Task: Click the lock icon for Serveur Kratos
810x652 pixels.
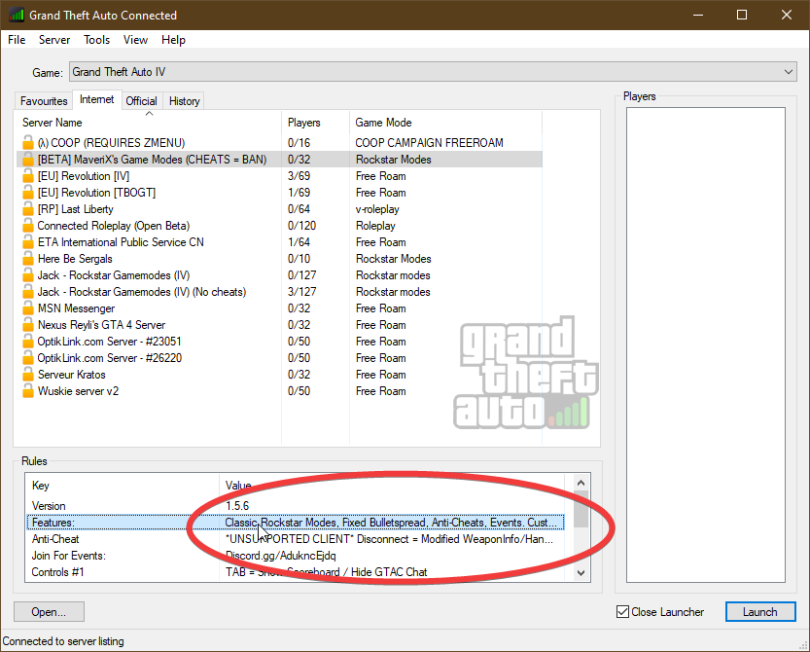Action: click(x=28, y=375)
